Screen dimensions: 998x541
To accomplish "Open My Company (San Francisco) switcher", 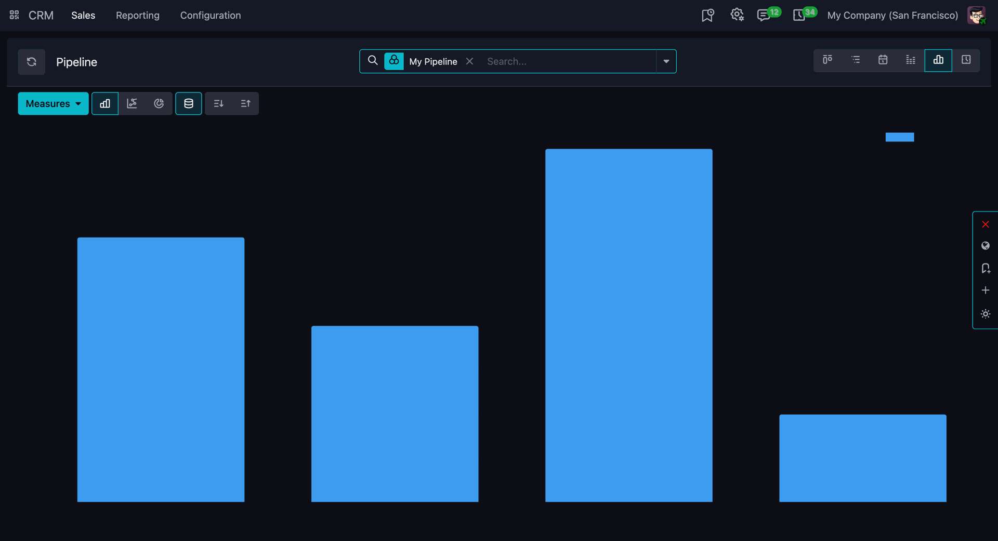I will tap(892, 15).
